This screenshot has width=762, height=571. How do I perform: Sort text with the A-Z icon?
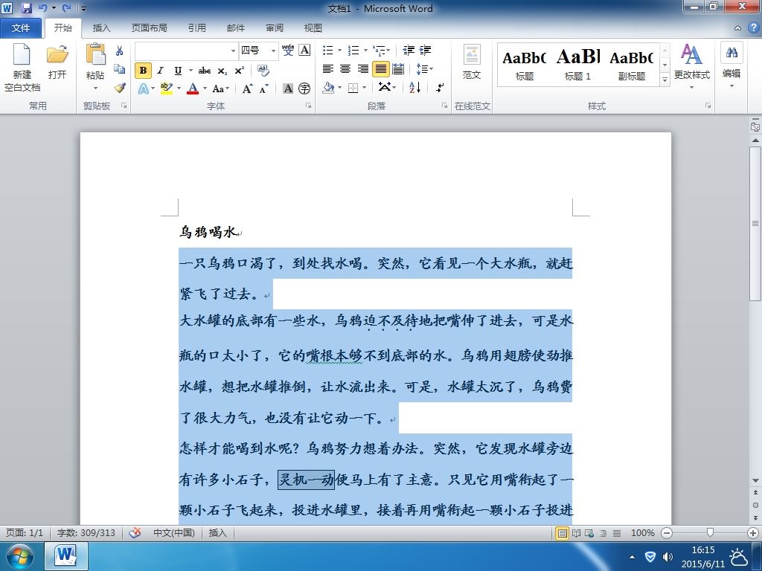[x=415, y=88]
